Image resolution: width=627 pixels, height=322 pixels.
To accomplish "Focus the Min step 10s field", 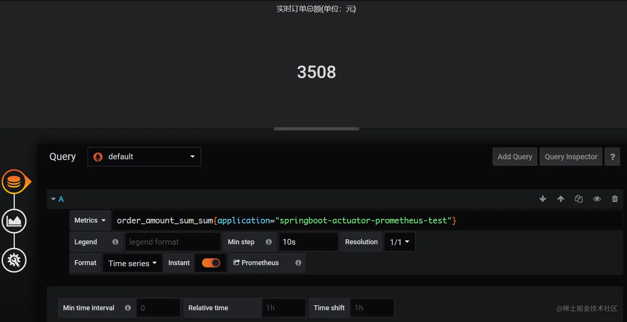I will click(308, 242).
